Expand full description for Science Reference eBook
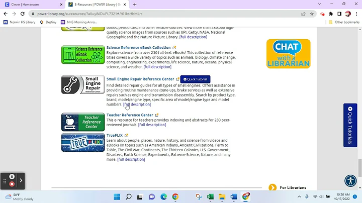This screenshot has height=203, width=362. pyautogui.click(x=157, y=67)
